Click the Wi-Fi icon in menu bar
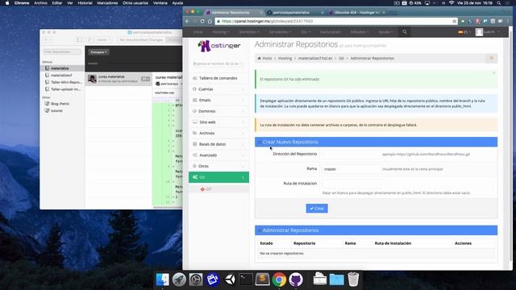Image resolution: width=516 pixels, height=290 pixels. point(451,3)
